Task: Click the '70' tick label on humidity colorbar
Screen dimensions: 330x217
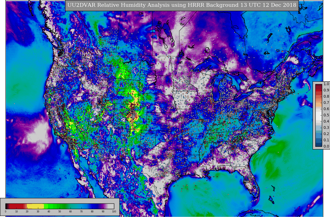Action: (x=81, y=212)
